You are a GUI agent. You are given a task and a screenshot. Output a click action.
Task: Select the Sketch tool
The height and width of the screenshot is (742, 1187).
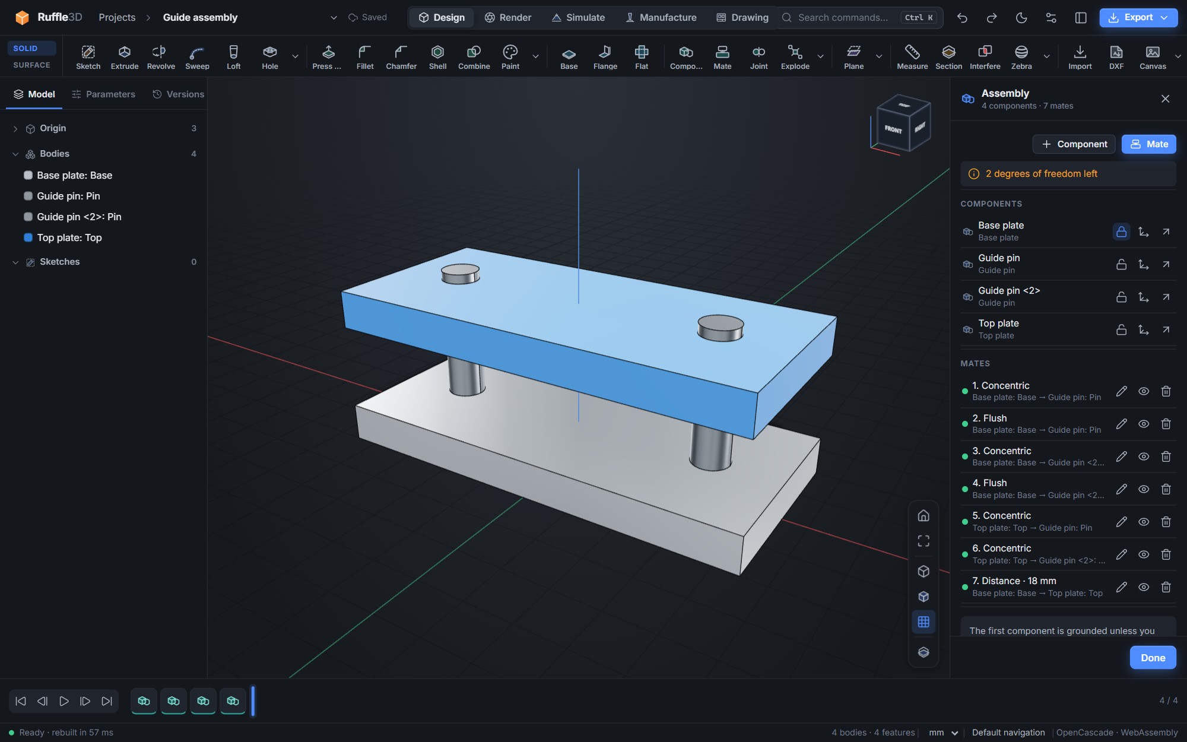tap(88, 58)
